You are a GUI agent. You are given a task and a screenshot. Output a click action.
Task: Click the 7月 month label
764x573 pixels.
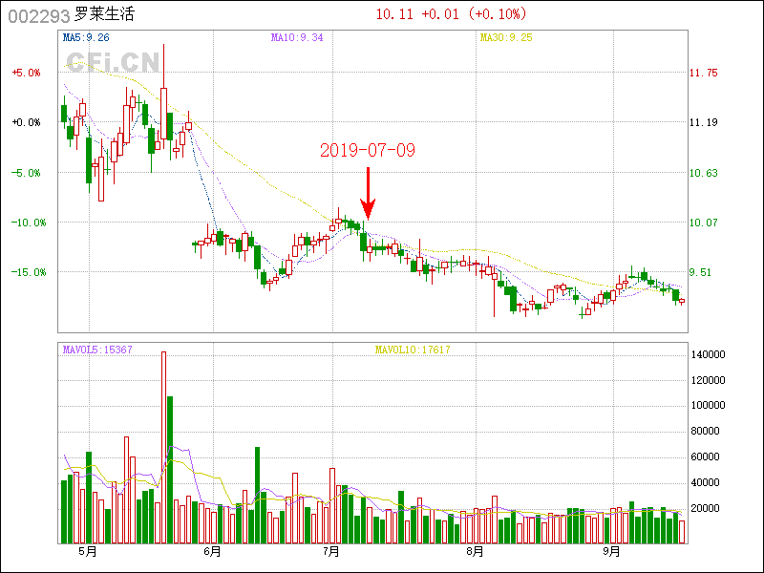point(331,552)
